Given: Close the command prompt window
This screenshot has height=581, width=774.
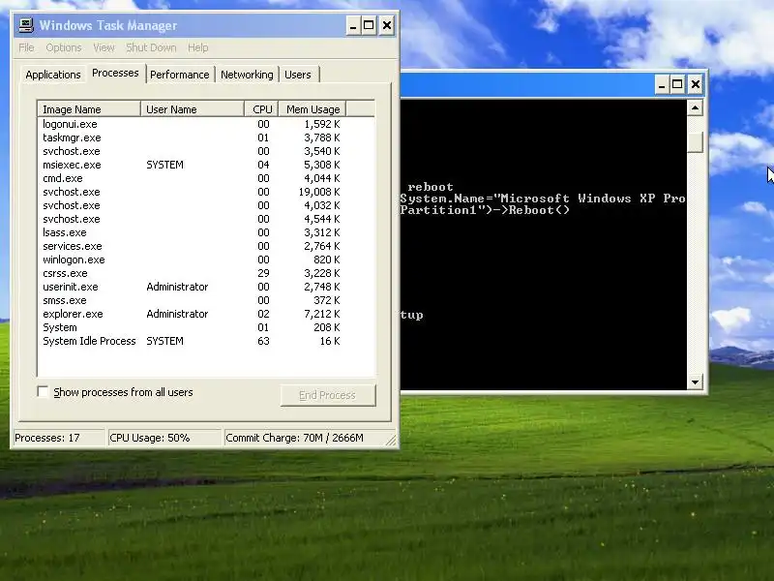Looking at the screenshot, I should pyautogui.click(x=696, y=85).
